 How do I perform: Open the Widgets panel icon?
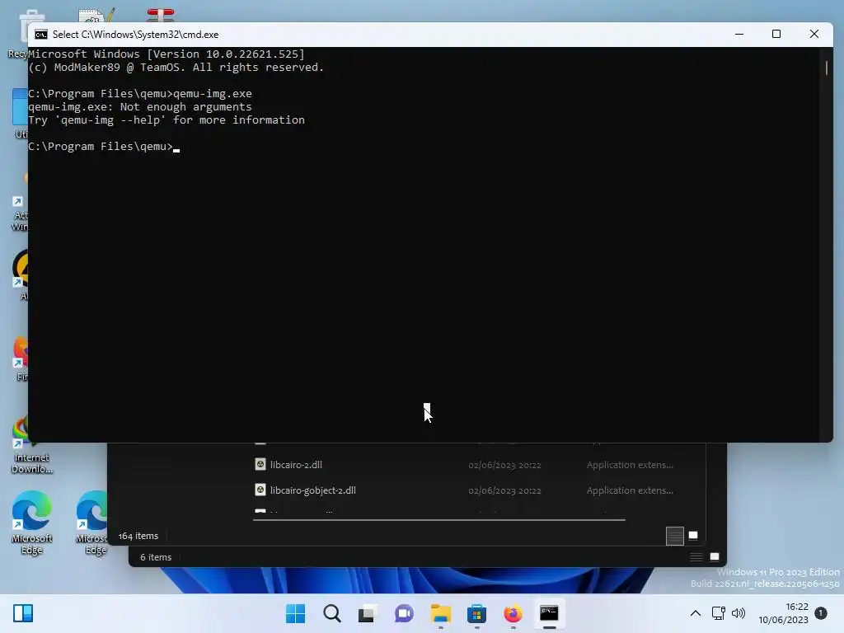pyautogui.click(x=23, y=613)
